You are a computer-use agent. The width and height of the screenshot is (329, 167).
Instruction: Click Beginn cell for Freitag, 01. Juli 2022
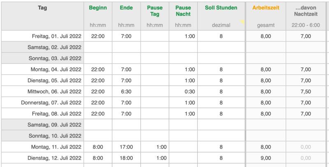tap(98, 36)
